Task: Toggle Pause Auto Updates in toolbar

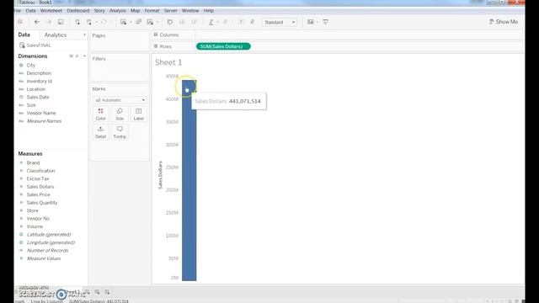Action: coord(89,22)
